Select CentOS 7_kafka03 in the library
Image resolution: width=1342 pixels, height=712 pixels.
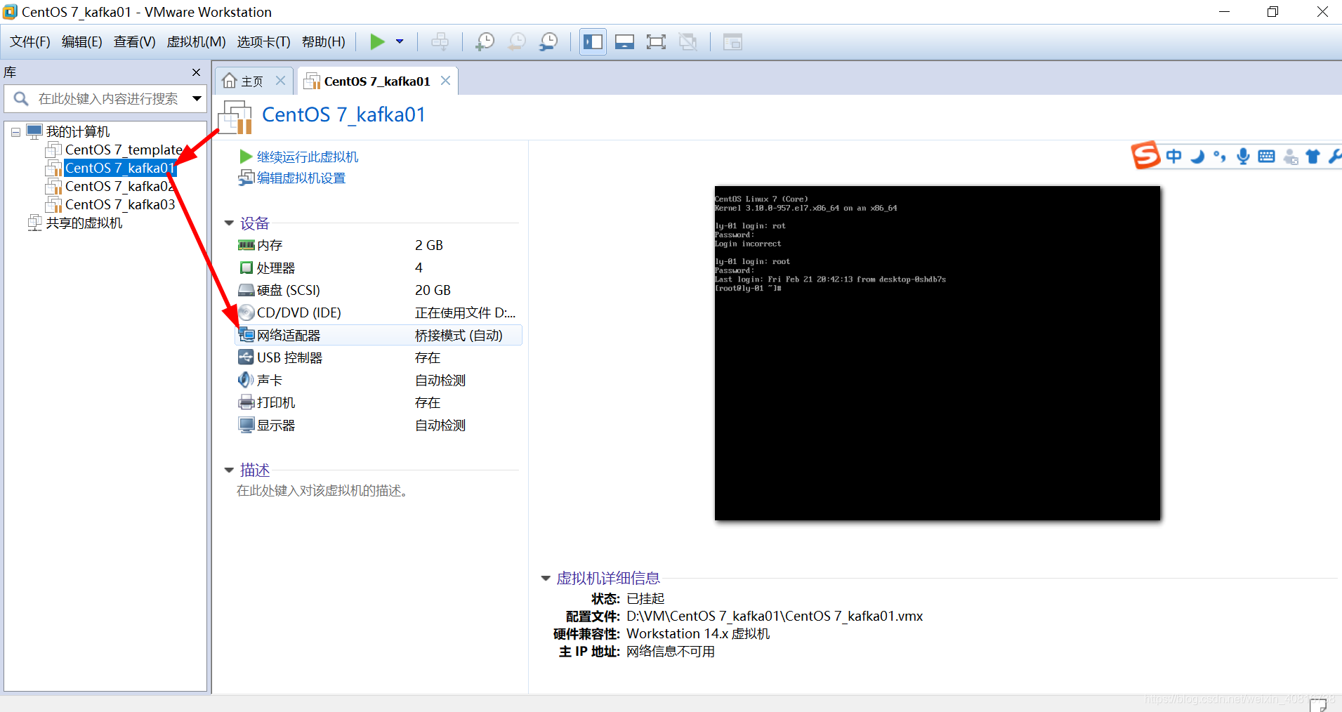point(120,204)
